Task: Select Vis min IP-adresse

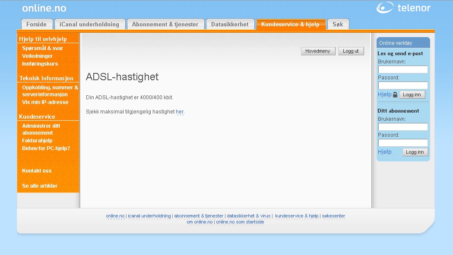Action: (45, 102)
